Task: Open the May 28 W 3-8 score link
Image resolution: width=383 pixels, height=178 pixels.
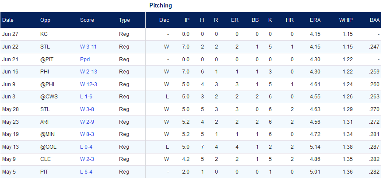Action: point(87,109)
